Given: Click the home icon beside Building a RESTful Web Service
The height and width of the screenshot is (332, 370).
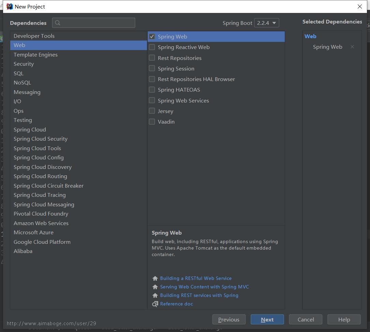Looking at the screenshot, I should (155, 279).
